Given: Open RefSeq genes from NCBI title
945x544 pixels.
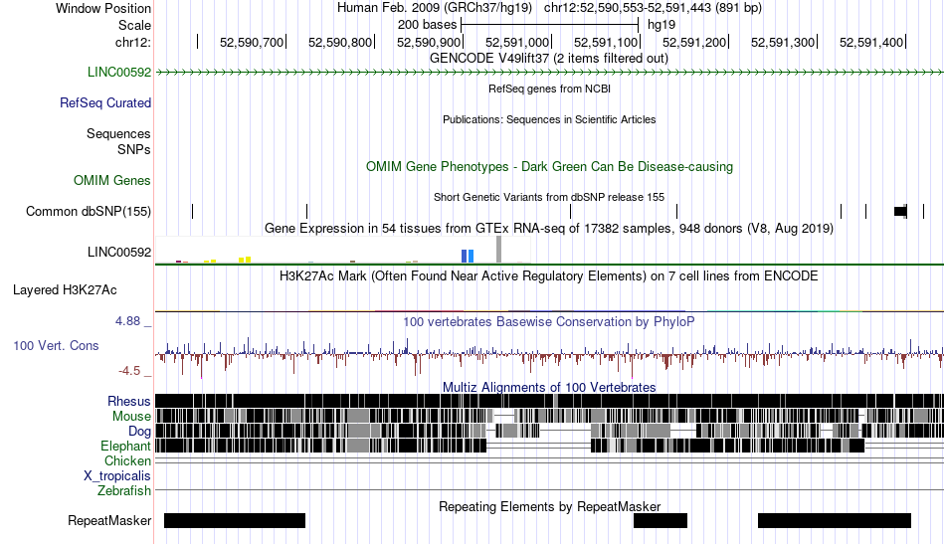Looking at the screenshot, I should (x=550, y=89).
